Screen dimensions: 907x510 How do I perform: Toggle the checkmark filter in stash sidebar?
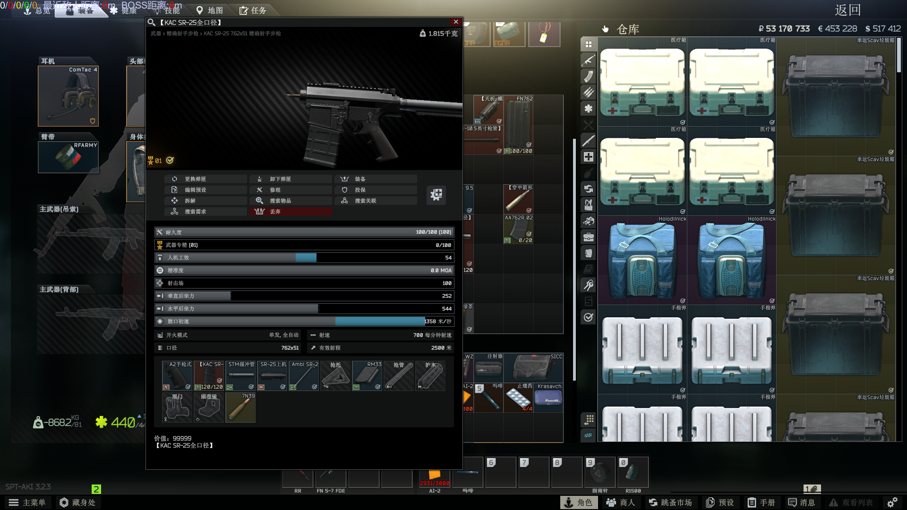point(588,317)
